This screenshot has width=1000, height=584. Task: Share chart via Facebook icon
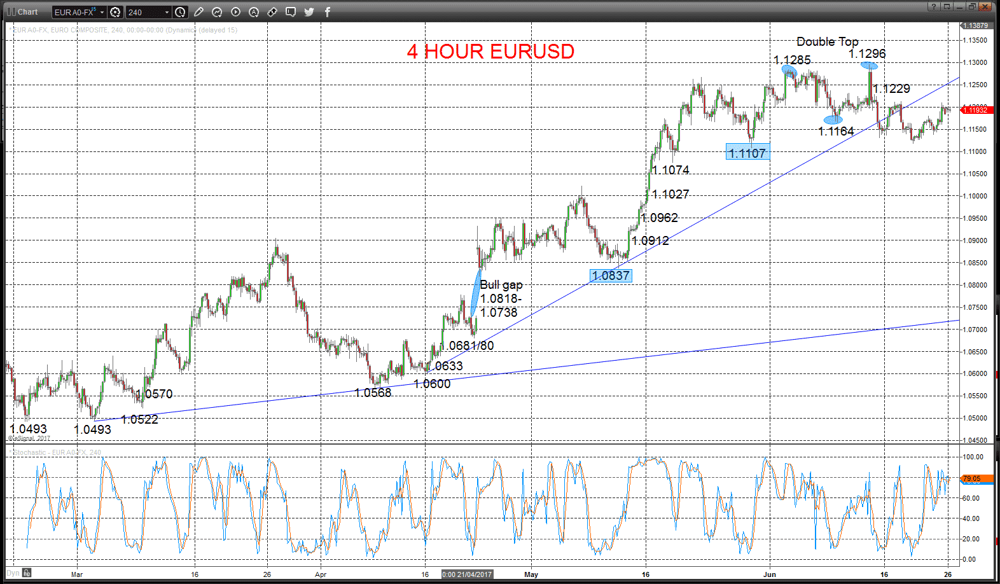point(328,12)
